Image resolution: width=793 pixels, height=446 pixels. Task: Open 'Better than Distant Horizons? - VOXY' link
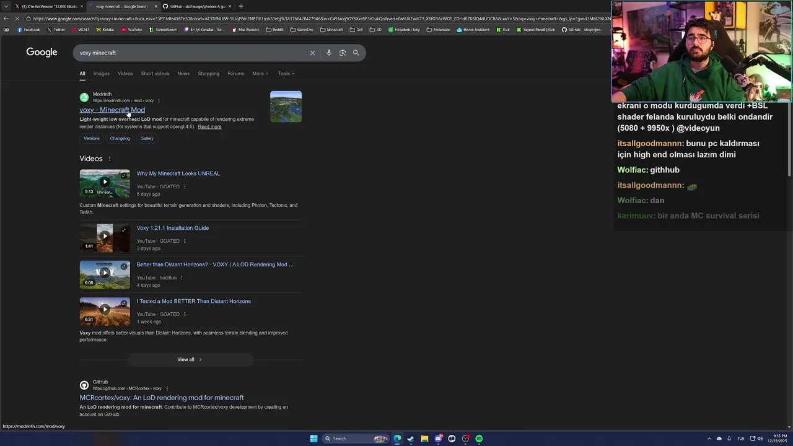tap(215, 265)
